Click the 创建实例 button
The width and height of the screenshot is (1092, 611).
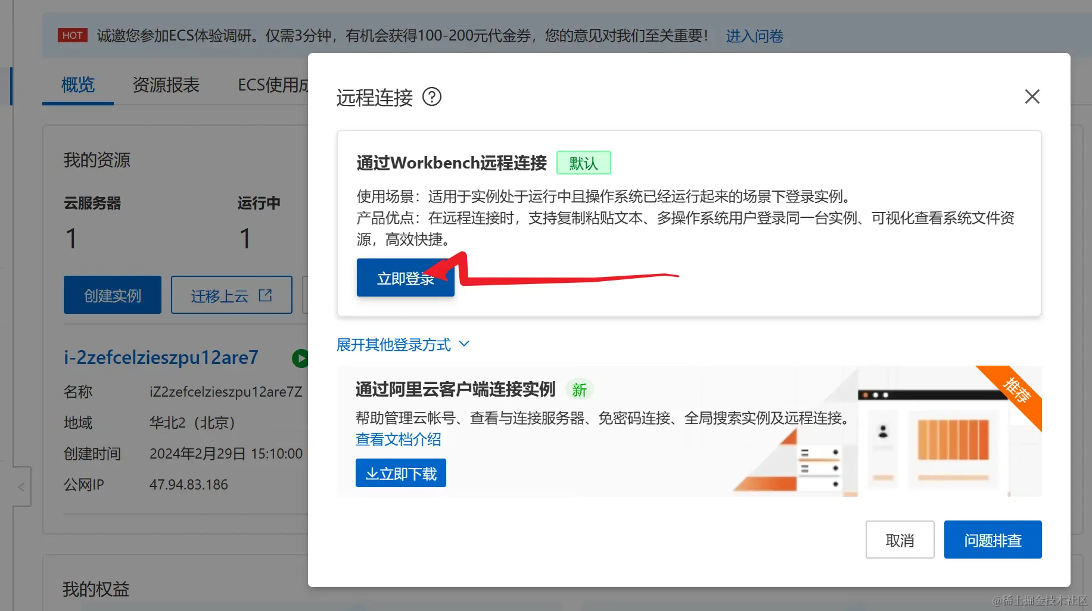click(x=113, y=295)
